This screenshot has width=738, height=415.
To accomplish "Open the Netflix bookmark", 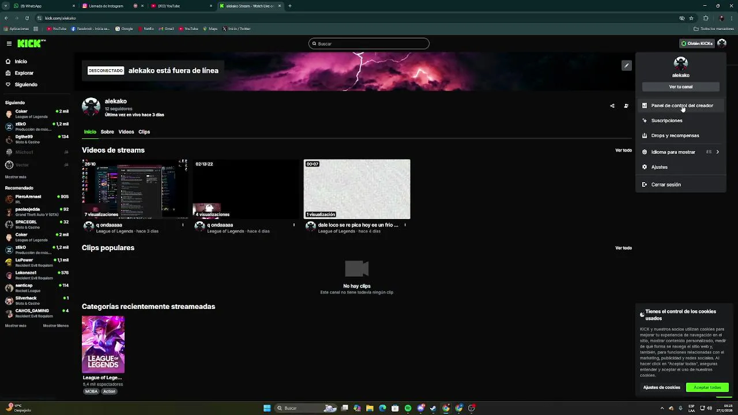I will pyautogui.click(x=146, y=29).
